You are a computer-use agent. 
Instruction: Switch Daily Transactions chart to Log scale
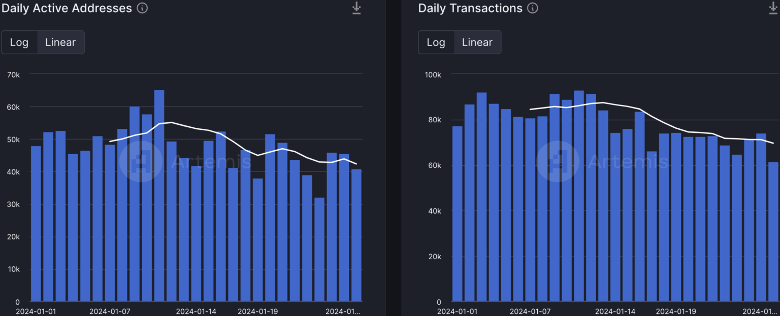tap(436, 43)
